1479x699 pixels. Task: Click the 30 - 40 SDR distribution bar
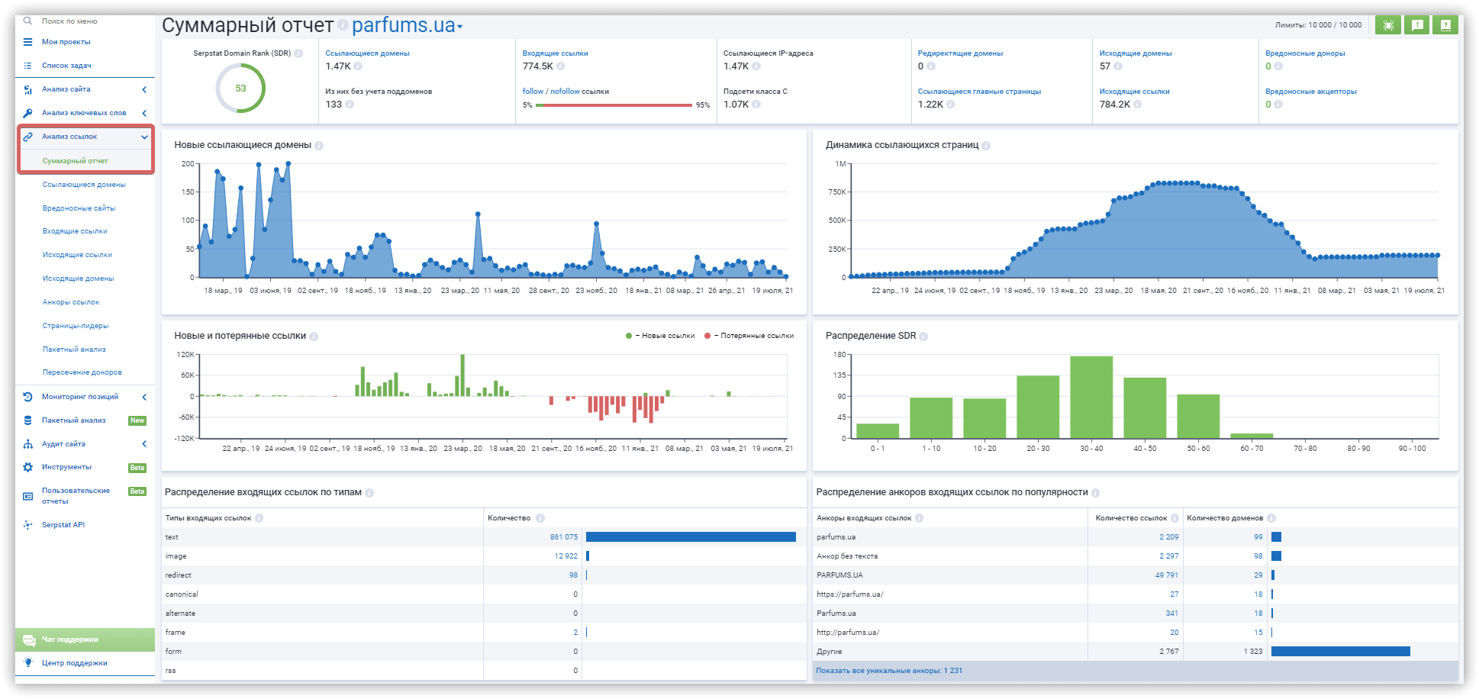coord(1091,397)
